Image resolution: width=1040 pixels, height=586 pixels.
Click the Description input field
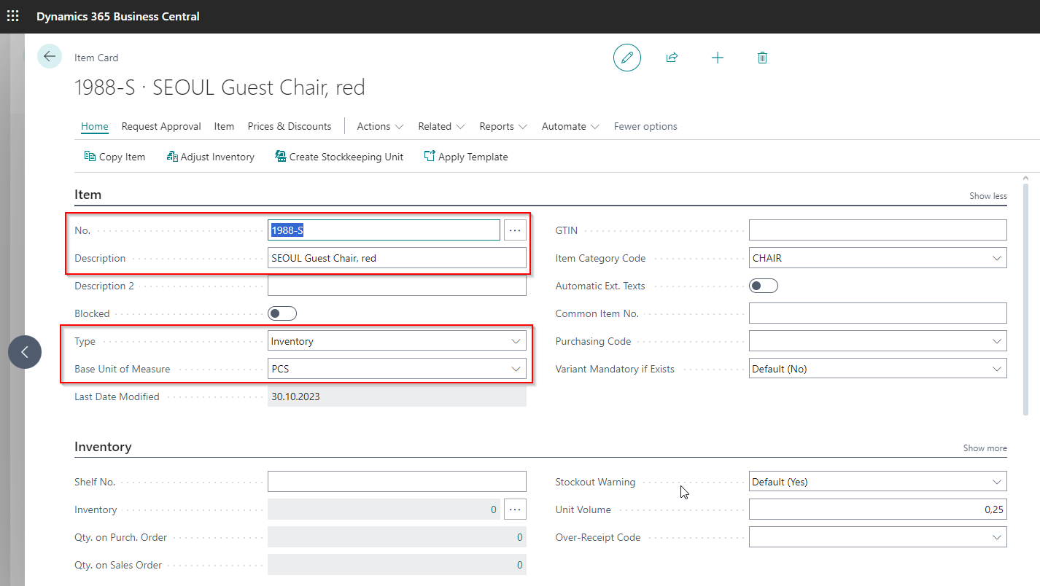397,258
